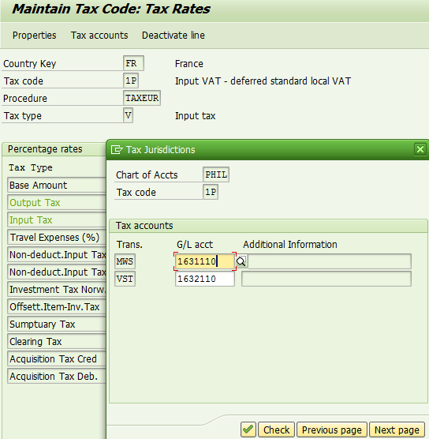Screen dimensions: 429x439
Task: Focus the MWS G/L account field
Action: pos(205,261)
